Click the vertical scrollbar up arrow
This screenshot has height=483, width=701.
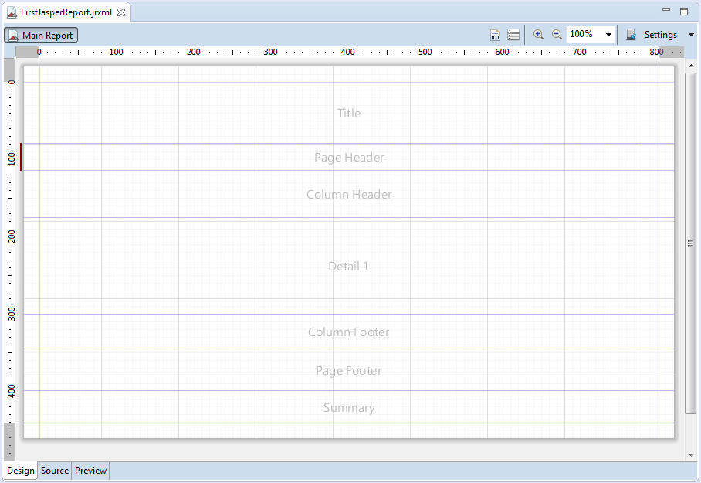(x=691, y=66)
